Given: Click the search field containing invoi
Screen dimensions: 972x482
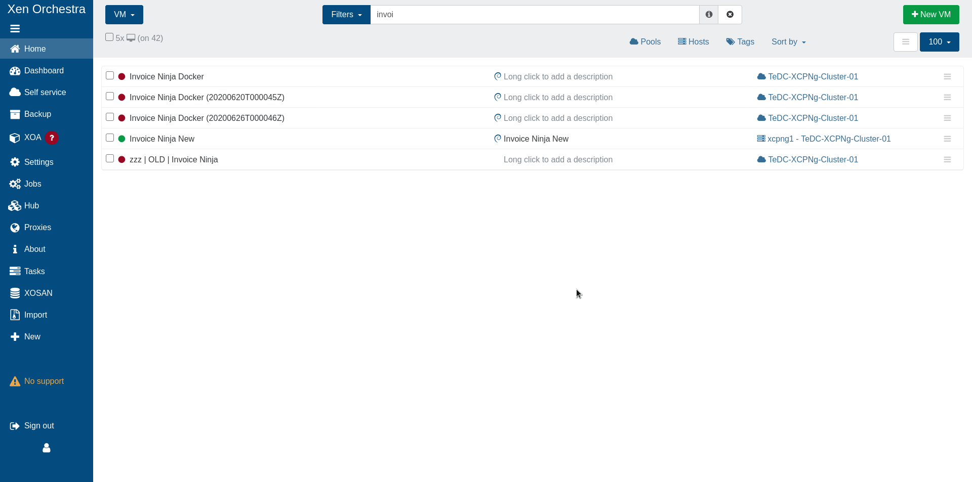Looking at the screenshot, I should click(x=535, y=15).
